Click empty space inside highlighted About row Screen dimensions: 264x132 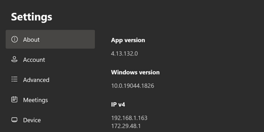tap(71, 39)
